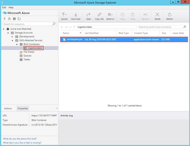Minimize the Storage Explorer window
This screenshot has width=190, height=146.
pos(173,2)
